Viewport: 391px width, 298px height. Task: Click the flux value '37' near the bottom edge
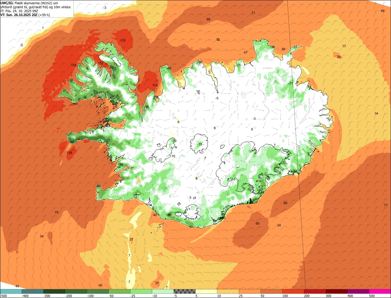[157, 283]
